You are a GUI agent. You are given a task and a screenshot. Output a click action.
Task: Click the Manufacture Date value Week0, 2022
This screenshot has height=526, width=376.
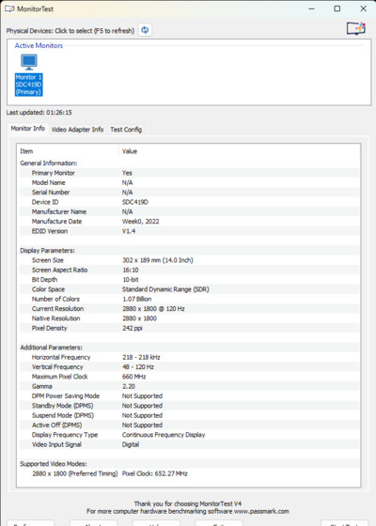[141, 222]
